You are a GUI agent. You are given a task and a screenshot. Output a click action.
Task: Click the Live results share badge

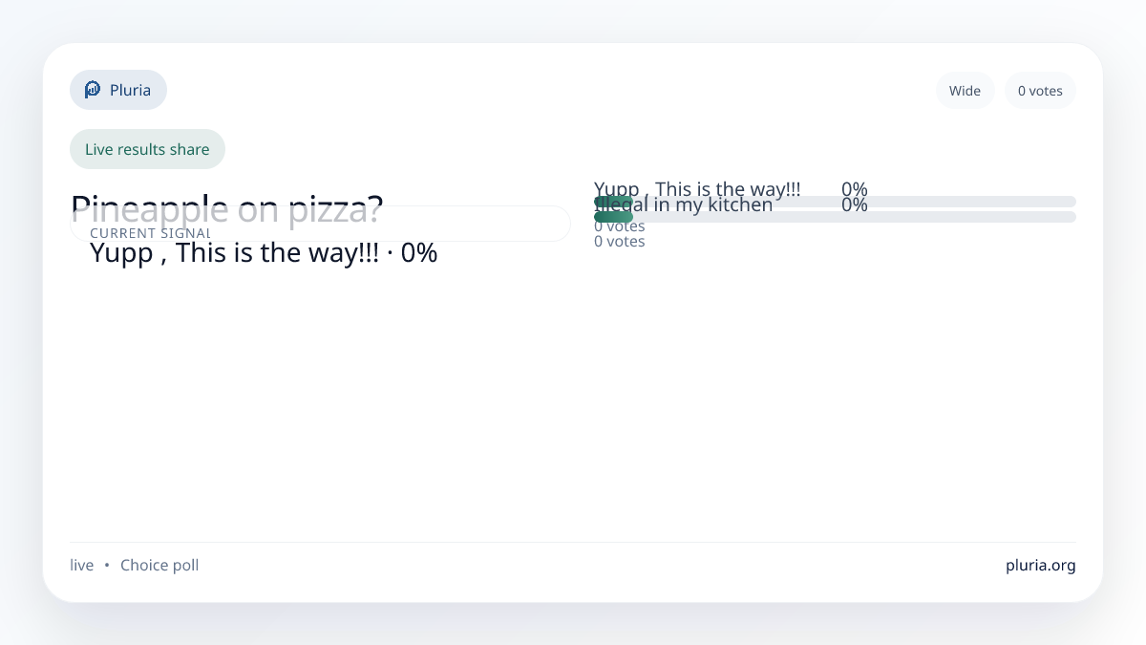click(147, 149)
